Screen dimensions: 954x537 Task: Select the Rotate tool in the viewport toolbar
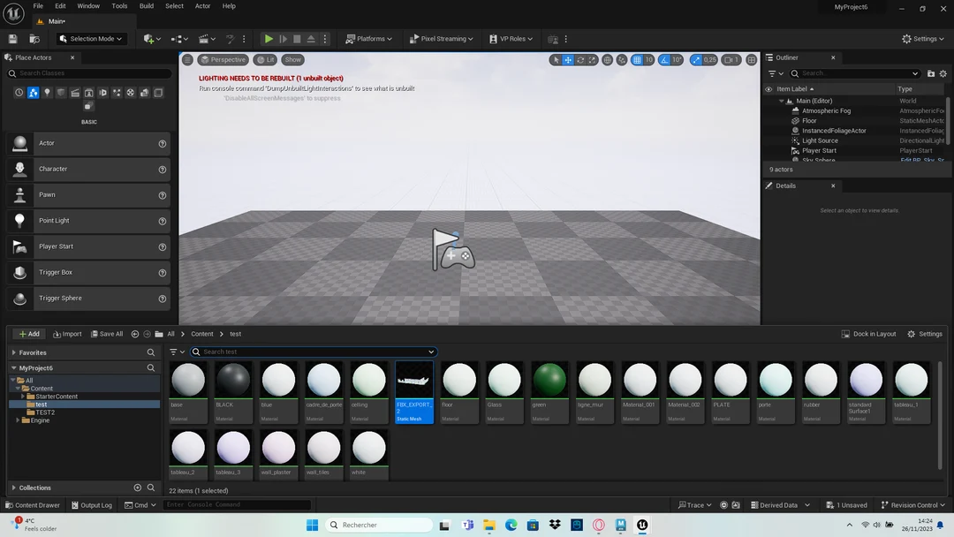pos(580,59)
